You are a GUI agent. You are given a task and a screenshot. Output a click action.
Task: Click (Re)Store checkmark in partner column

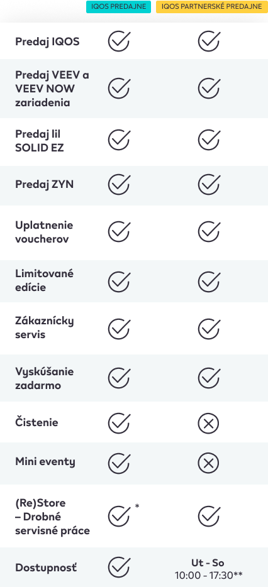(x=209, y=516)
